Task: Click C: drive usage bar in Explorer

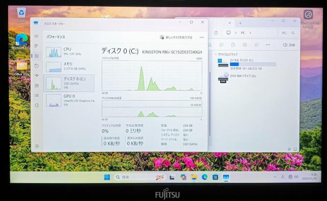Action: (x=253, y=64)
